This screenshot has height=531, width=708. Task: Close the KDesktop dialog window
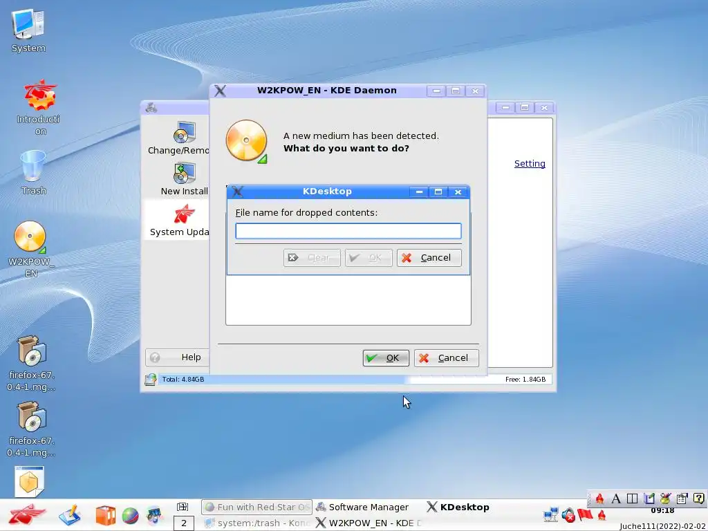(458, 192)
